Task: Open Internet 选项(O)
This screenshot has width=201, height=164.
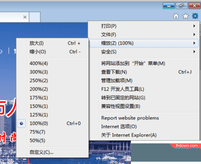Action: pyautogui.click(x=144, y=127)
